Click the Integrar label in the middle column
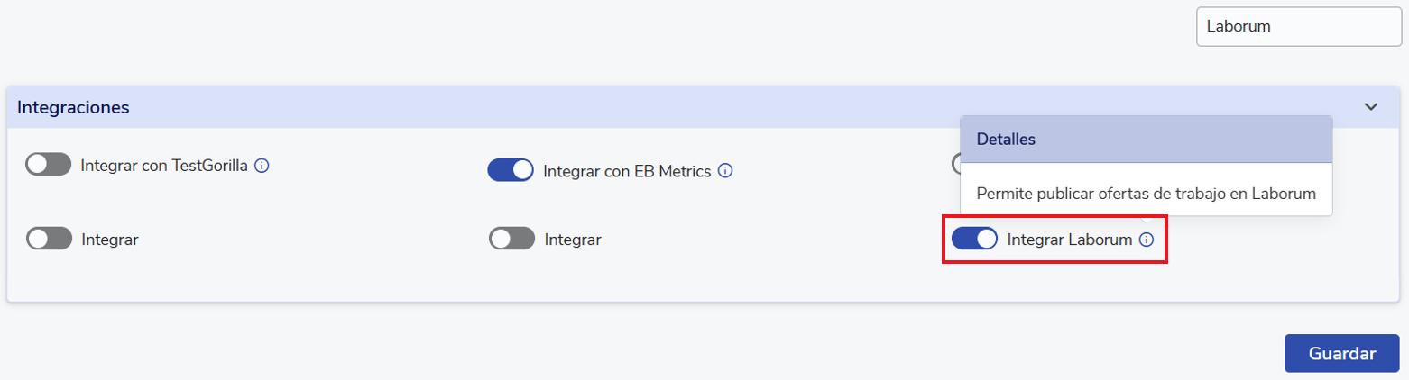This screenshot has width=1409, height=380. 573,240
